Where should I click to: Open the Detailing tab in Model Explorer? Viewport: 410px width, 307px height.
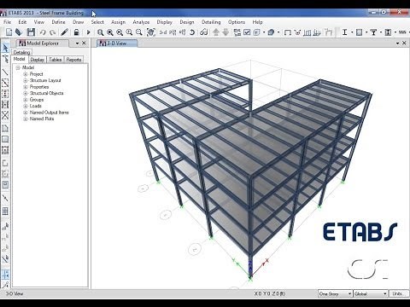pyautogui.click(x=21, y=53)
